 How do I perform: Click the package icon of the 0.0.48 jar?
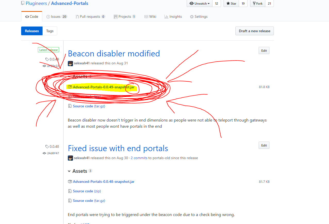tap(70, 182)
